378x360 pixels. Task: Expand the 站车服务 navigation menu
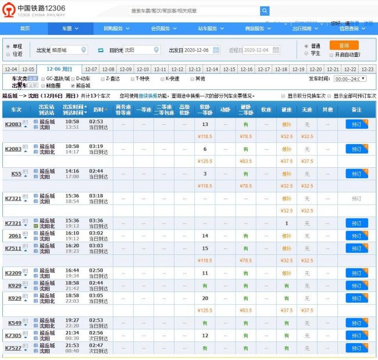(x=211, y=28)
